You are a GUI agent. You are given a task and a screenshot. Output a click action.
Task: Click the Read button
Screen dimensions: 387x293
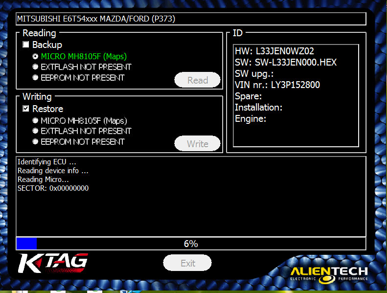(198, 80)
